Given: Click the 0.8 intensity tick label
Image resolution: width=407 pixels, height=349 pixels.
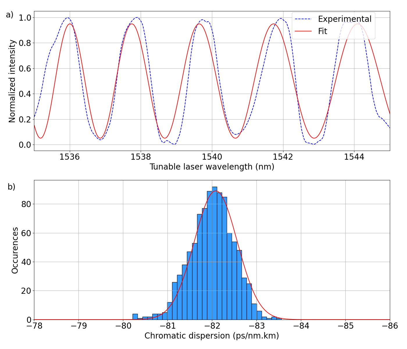Looking at the screenshot, I should click(x=24, y=43).
